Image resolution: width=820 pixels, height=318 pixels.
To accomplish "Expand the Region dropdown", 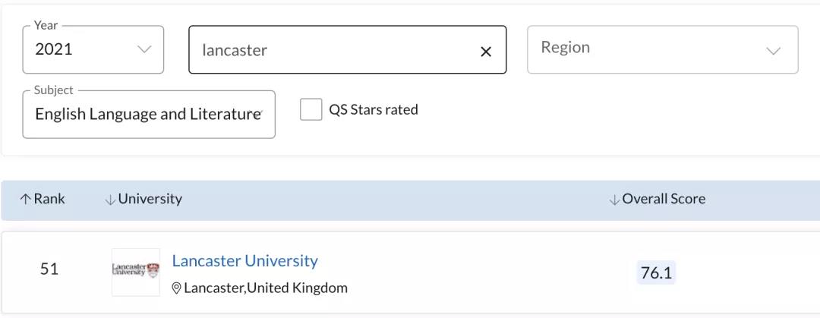I will (663, 49).
